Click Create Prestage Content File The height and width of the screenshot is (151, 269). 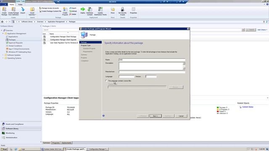(x=50, y=11)
